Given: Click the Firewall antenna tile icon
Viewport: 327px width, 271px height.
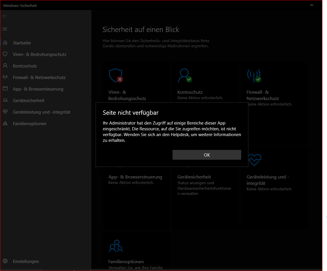Looking at the screenshot, I should 254,76.
